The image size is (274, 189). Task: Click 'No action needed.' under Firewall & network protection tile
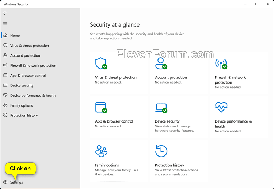228,87
